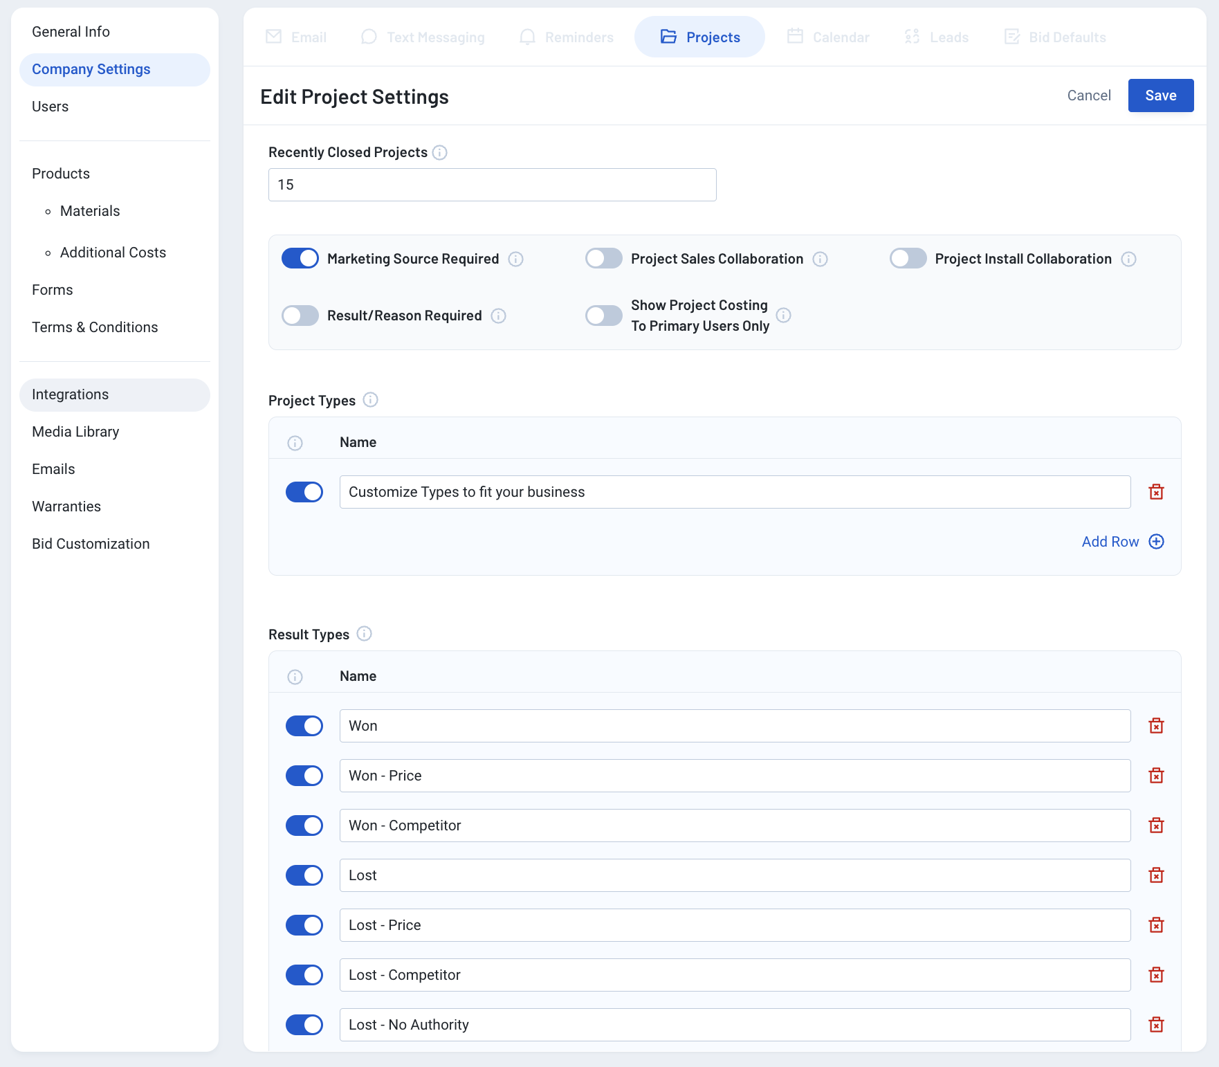Open Materials under Products
Screen dimensions: 1219x1067
click(x=90, y=211)
